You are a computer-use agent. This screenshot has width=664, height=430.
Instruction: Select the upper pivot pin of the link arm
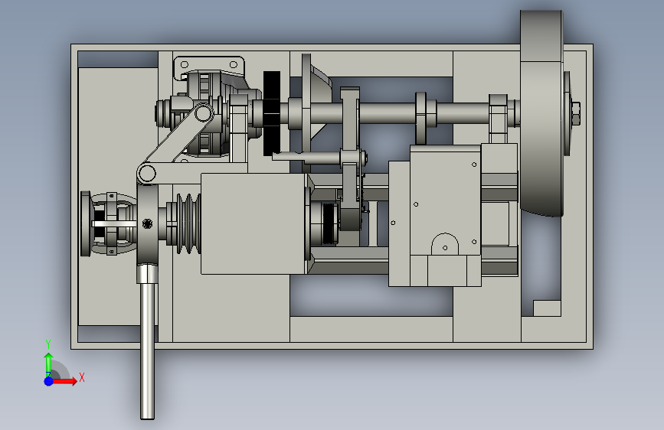203,114
